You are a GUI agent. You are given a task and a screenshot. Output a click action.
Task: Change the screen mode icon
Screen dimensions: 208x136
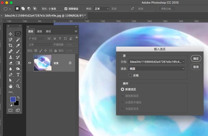point(18,110)
